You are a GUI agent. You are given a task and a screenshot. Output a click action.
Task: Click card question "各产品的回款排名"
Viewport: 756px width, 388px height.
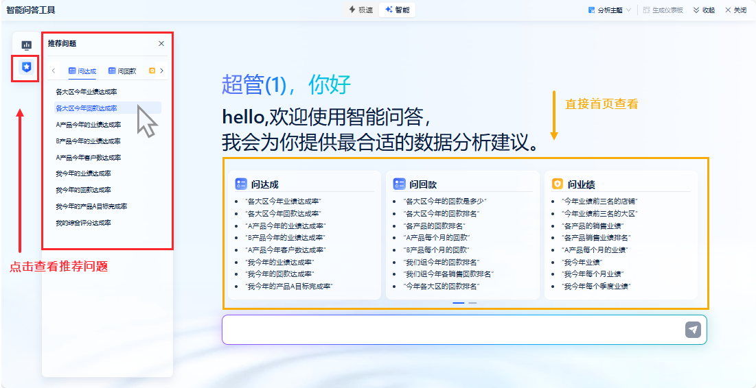point(435,226)
